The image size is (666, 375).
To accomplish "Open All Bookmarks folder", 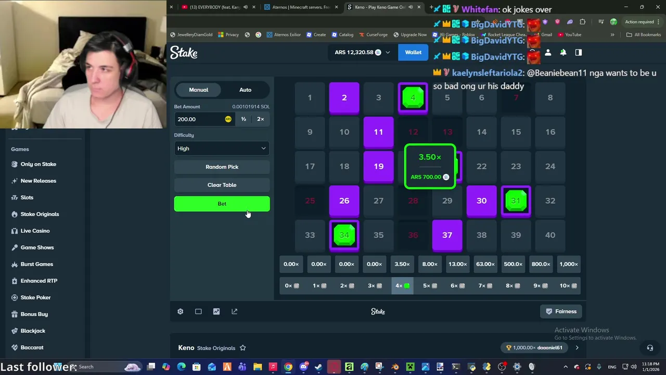I will (x=644, y=35).
